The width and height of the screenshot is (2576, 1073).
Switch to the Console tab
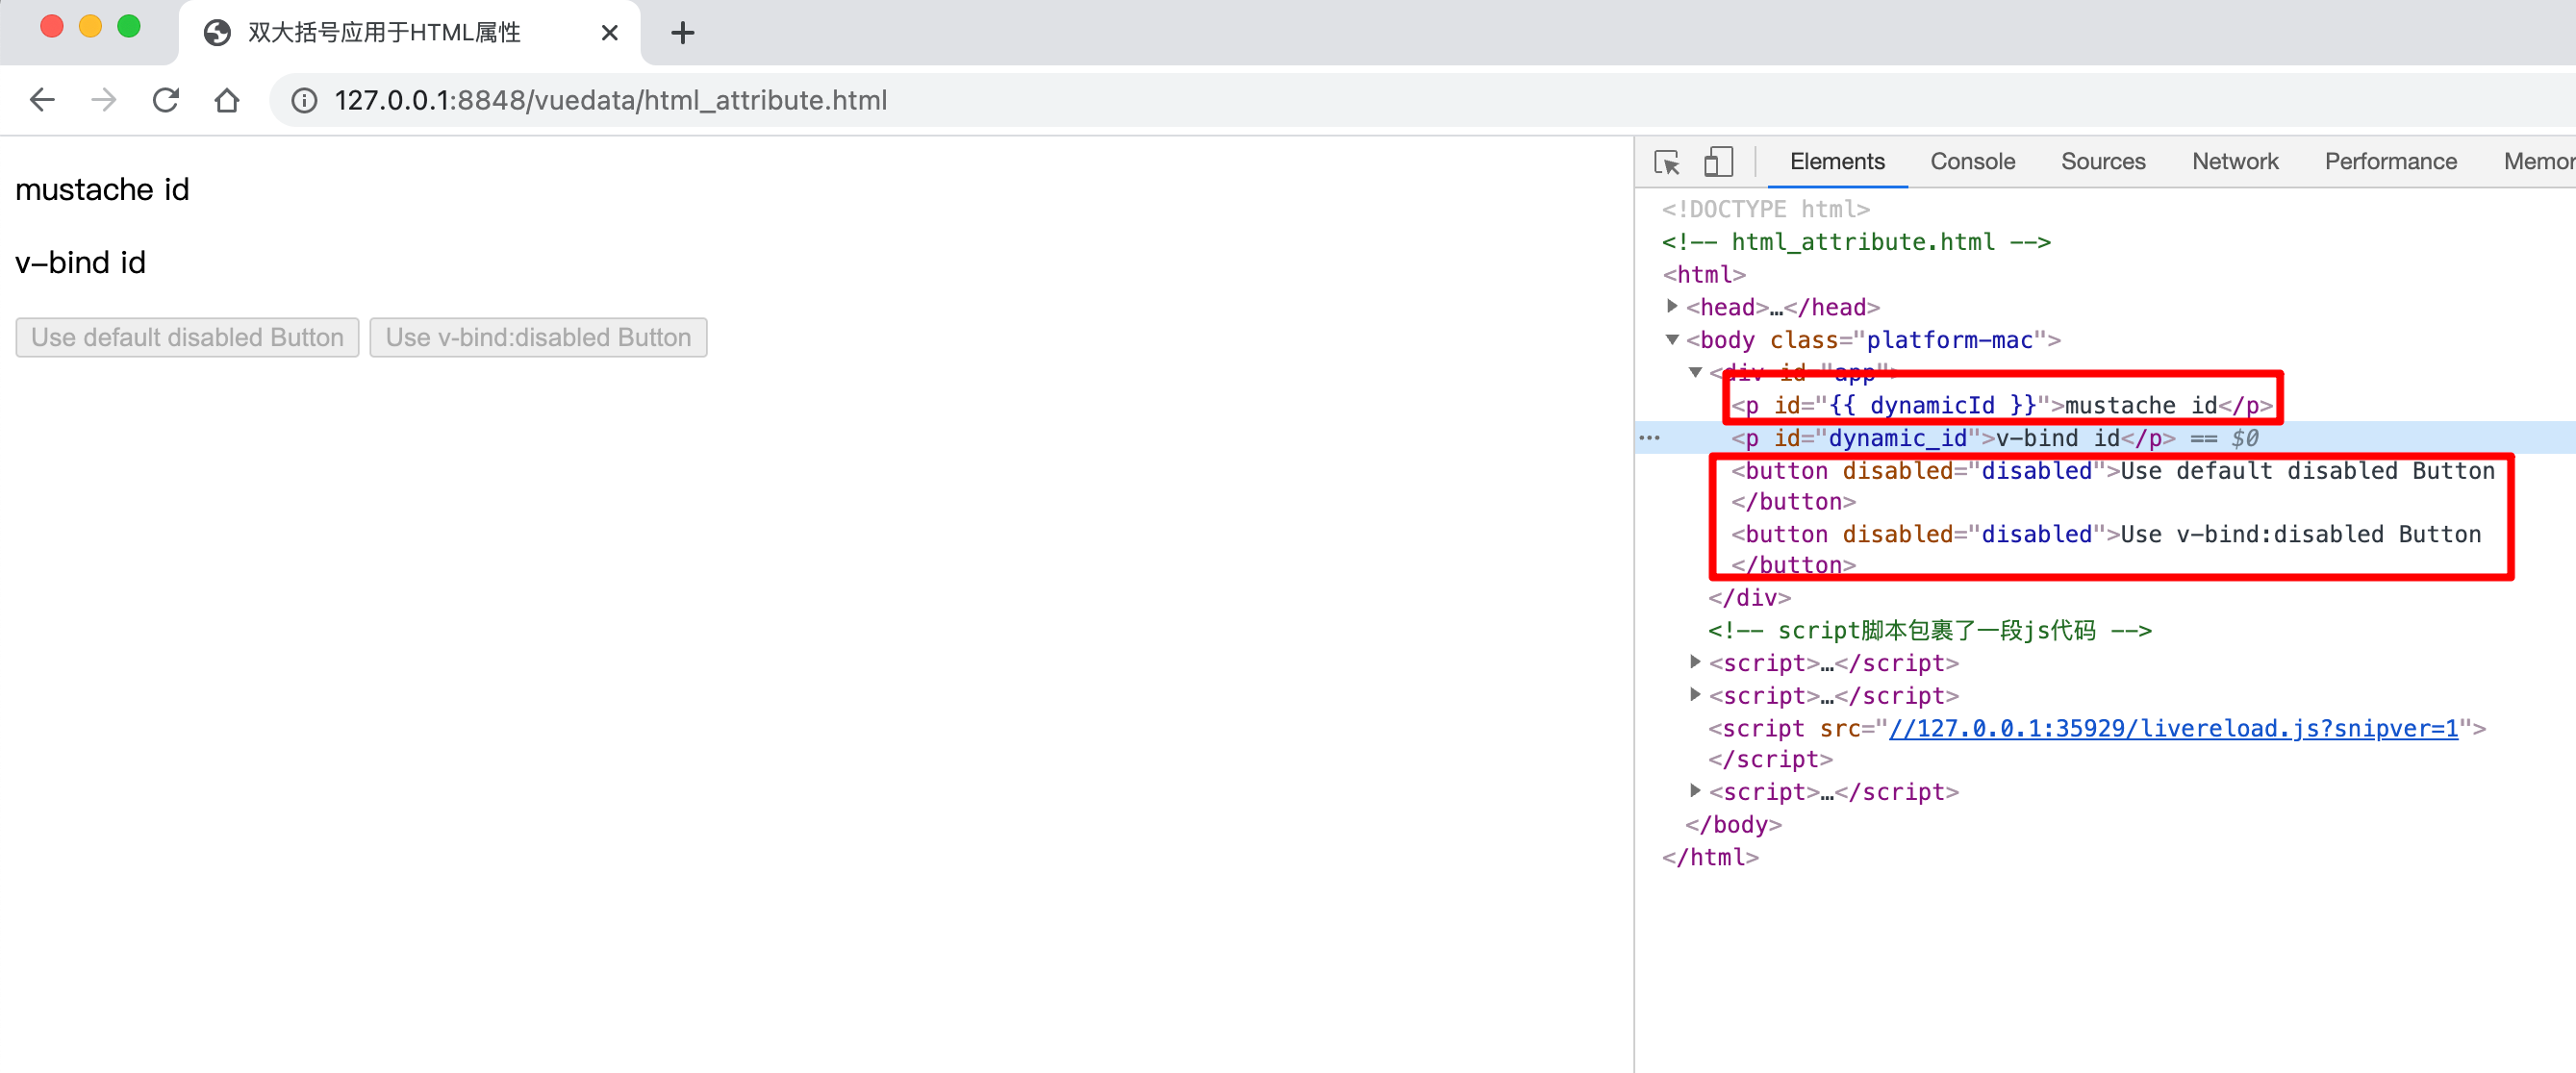(x=1972, y=162)
